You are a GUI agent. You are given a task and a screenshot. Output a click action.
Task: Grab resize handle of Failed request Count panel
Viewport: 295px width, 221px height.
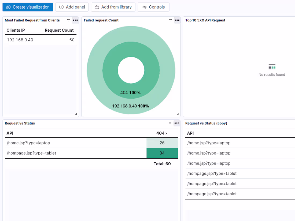click(178, 114)
